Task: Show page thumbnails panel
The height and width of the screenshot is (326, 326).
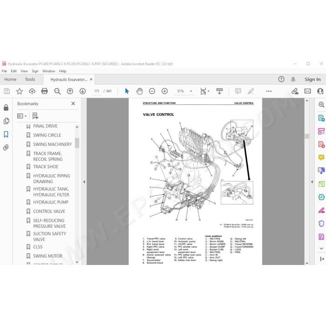Action: click(x=6, y=121)
